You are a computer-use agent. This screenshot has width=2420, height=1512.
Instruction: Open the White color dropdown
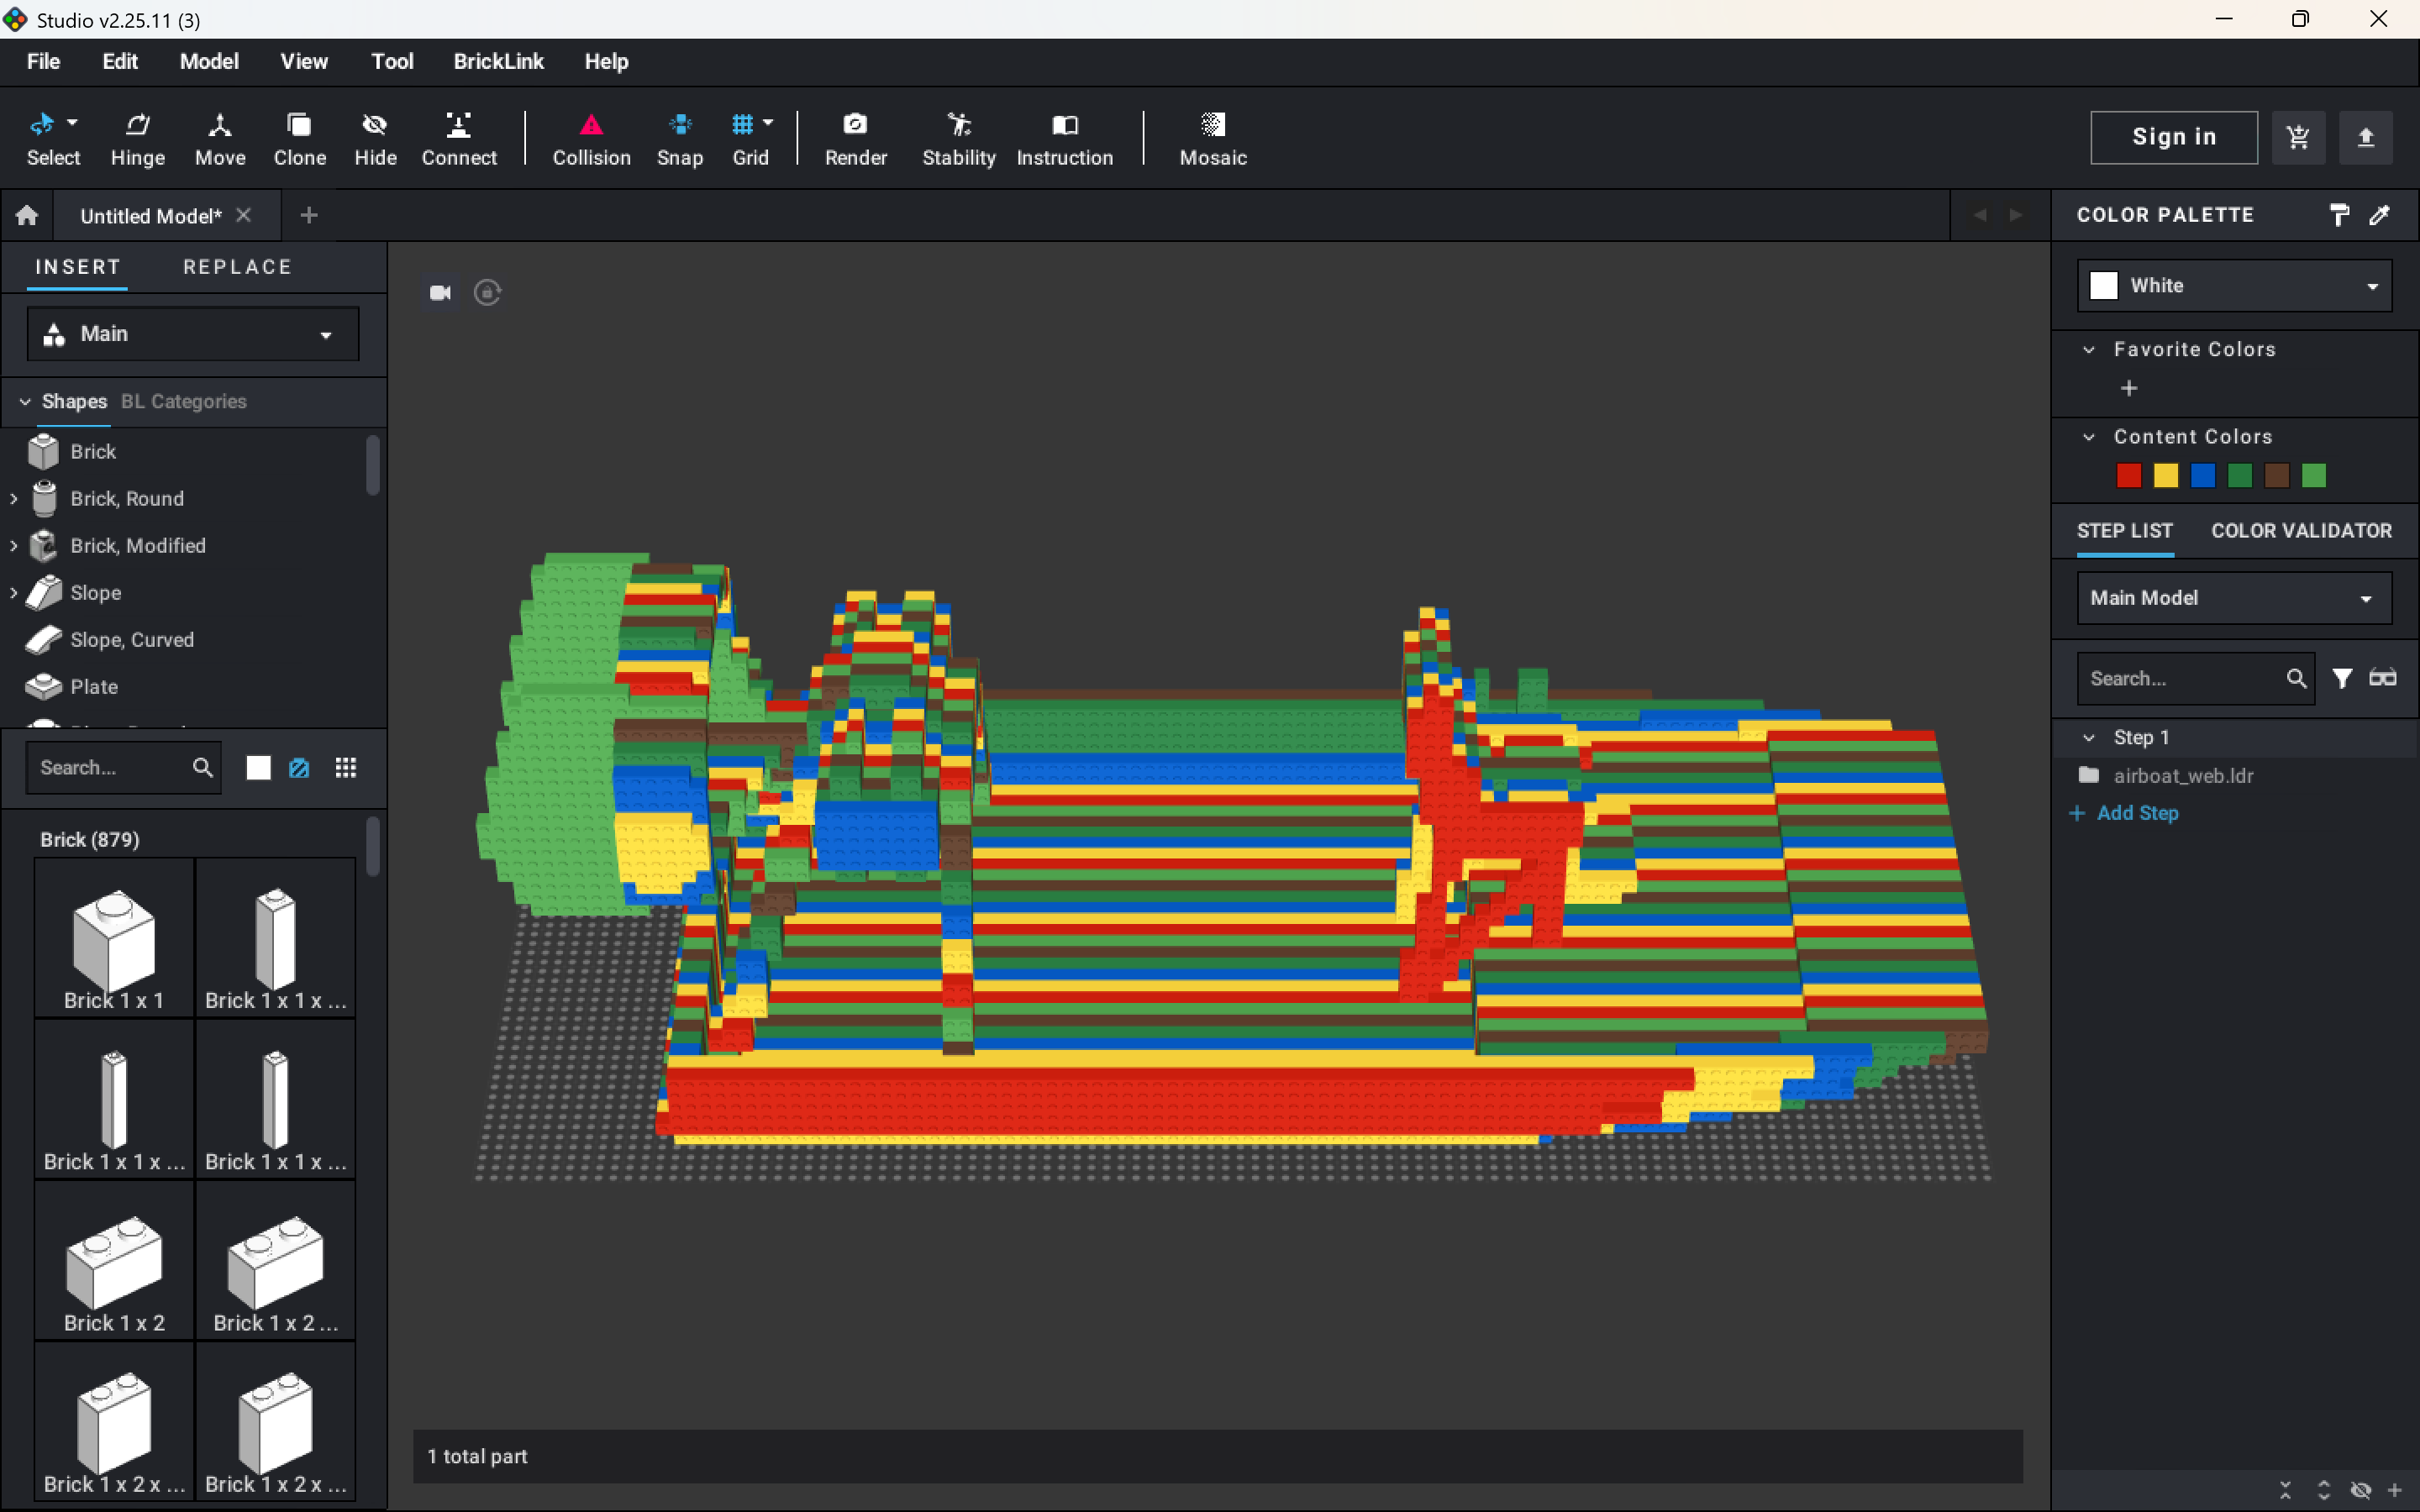tap(2234, 286)
